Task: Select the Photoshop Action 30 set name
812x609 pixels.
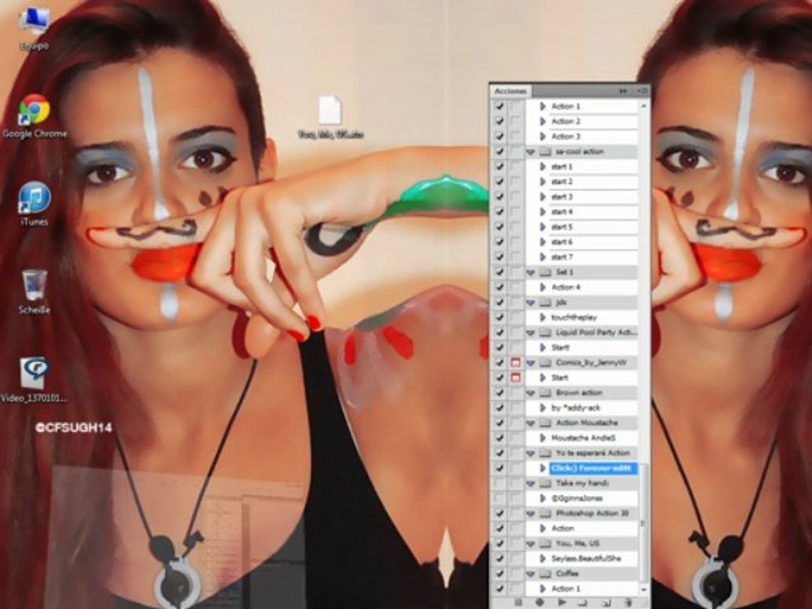Action: point(592,513)
